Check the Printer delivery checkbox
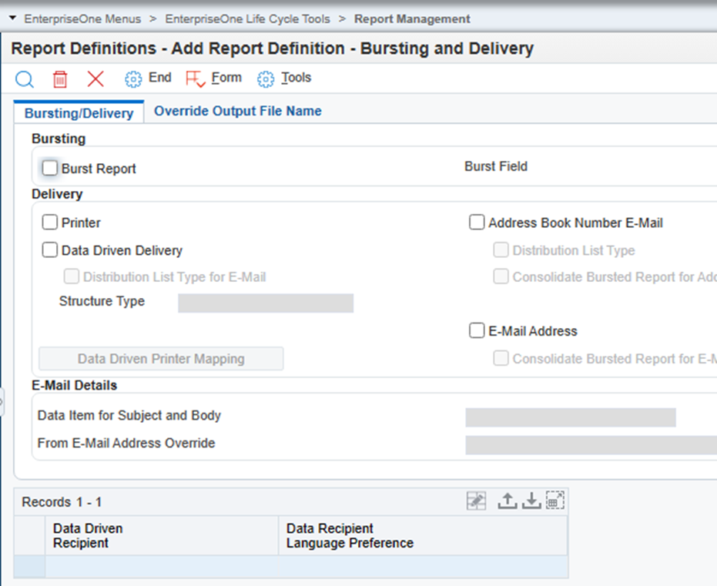This screenshot has height=586, width=717. (x=50, y=223)
